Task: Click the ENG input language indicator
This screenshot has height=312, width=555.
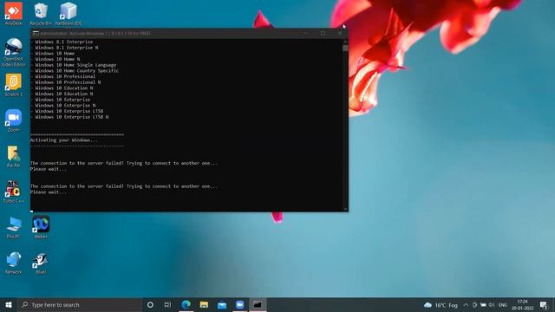Action: pyautogui.click(x=503, y=305)
